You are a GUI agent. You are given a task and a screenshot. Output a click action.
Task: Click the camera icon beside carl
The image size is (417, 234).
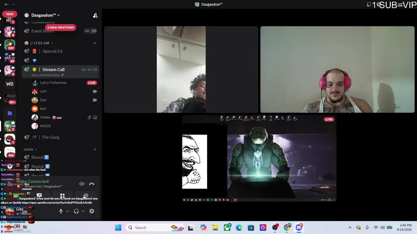[95, 91]
